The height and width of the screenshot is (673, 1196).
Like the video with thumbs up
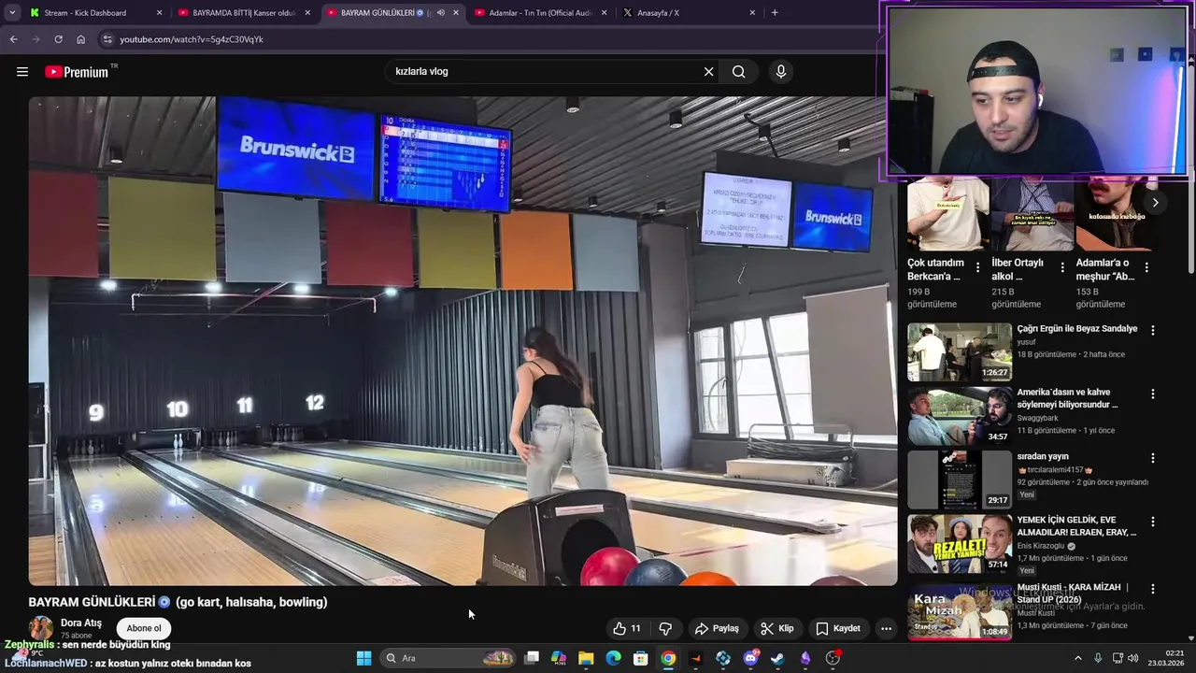[x=627, y=628]
